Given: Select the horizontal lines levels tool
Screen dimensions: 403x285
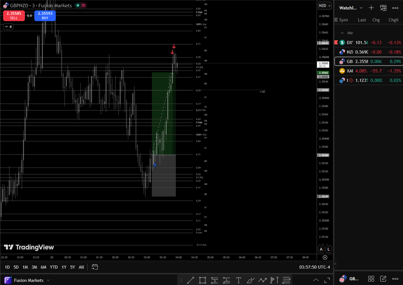Looking at the screenshot, I should [286, 280].
